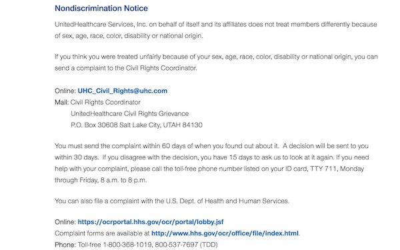
Task: Click the Mail: label
Action: pos(62,102)
